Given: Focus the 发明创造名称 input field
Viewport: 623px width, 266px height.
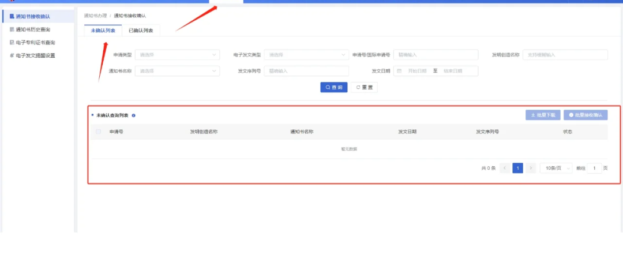Looking at the screenshot, I should pos(565,55).
